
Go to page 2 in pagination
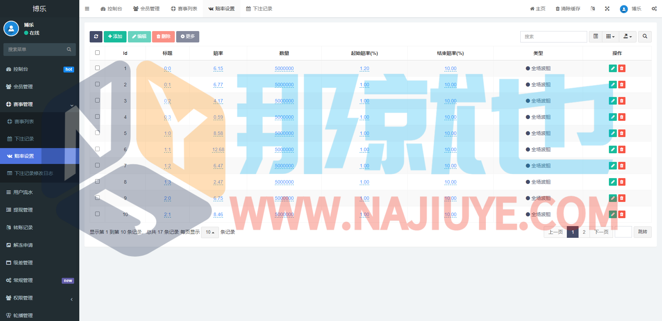click(584, 232)
